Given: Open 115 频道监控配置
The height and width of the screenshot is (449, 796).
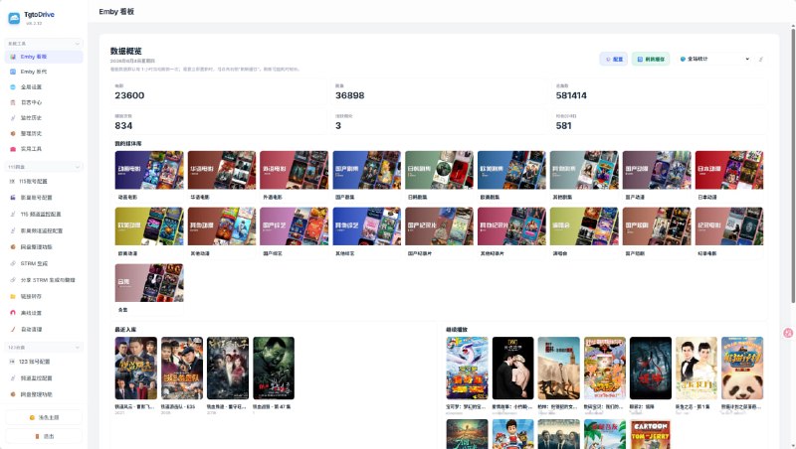Looking at the screenshot, I should tap(44, 215).
